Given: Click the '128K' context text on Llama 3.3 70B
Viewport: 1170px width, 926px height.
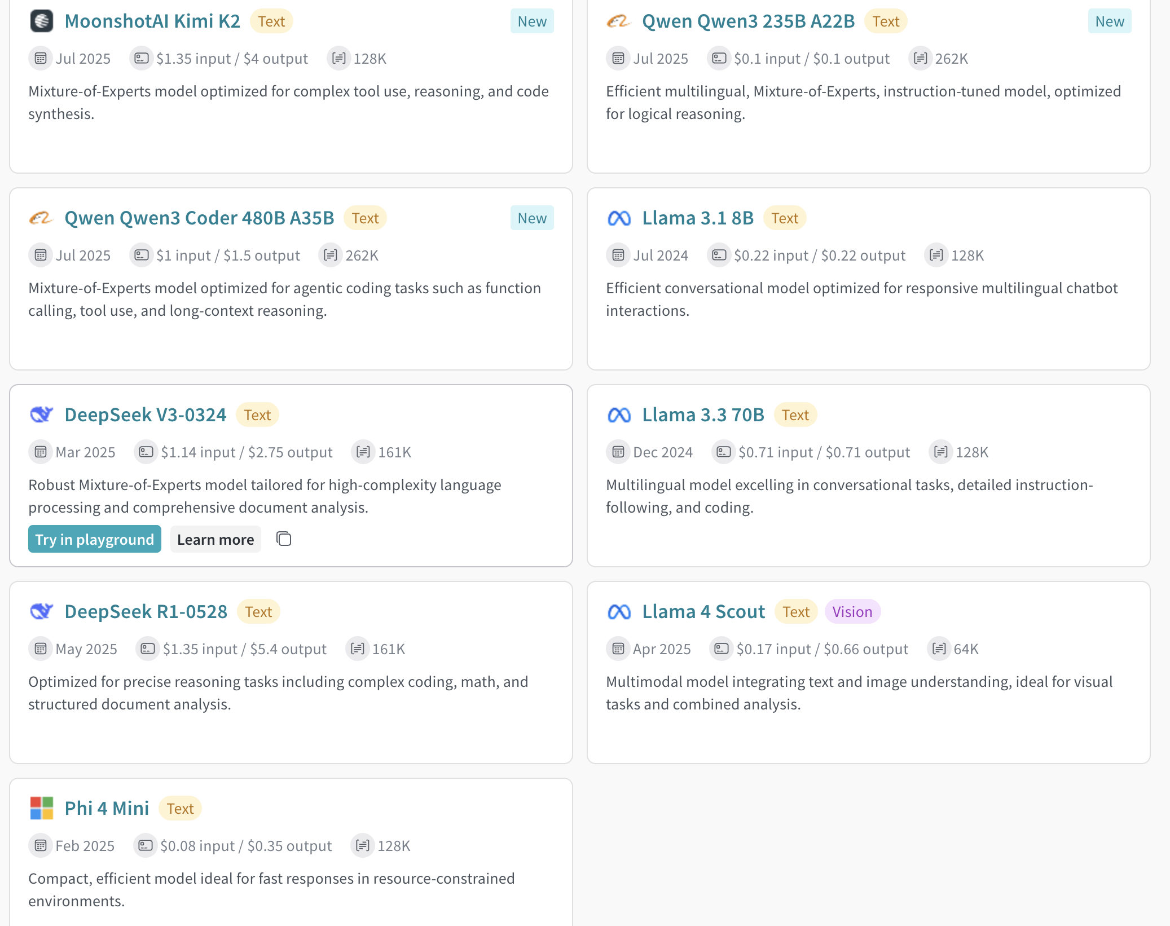Looking at the screenshot, I should pos(972,452).
